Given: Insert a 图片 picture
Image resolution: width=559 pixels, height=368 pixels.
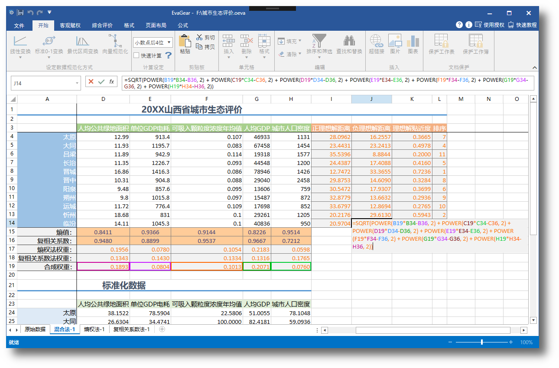Looking at the screenshot, I should [395, 45].
